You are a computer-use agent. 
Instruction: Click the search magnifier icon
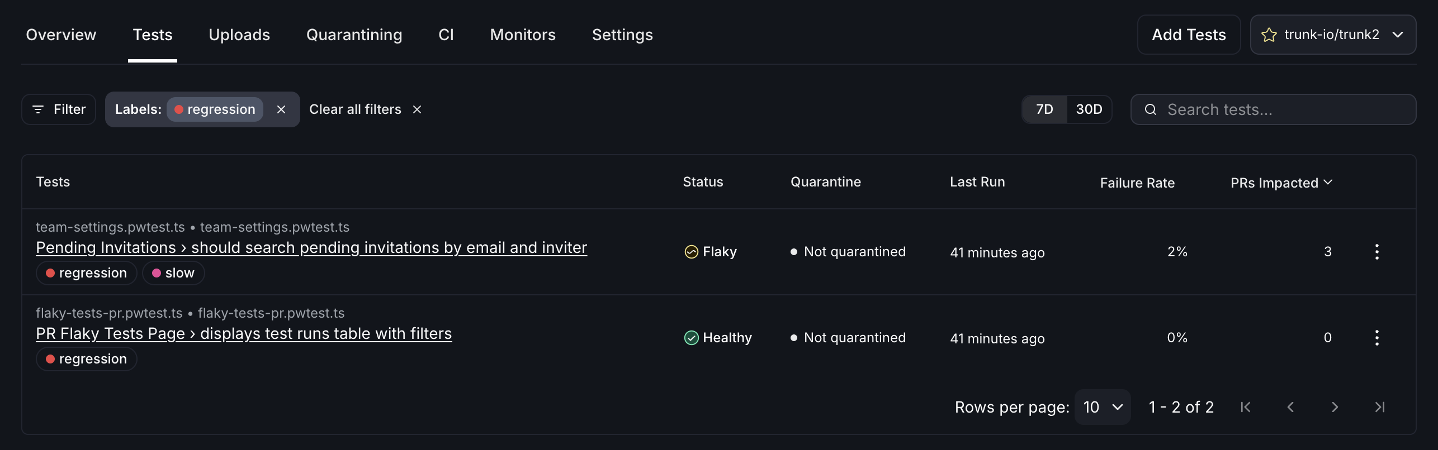pos(1151,109)
